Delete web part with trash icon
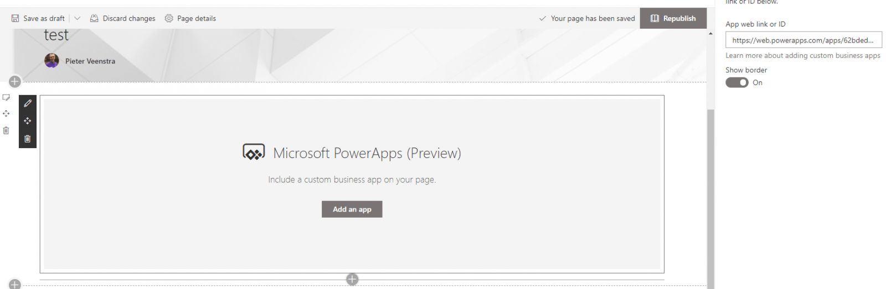Screen dimensions: 886x289 pyautogui.click(x=28, y=139)
